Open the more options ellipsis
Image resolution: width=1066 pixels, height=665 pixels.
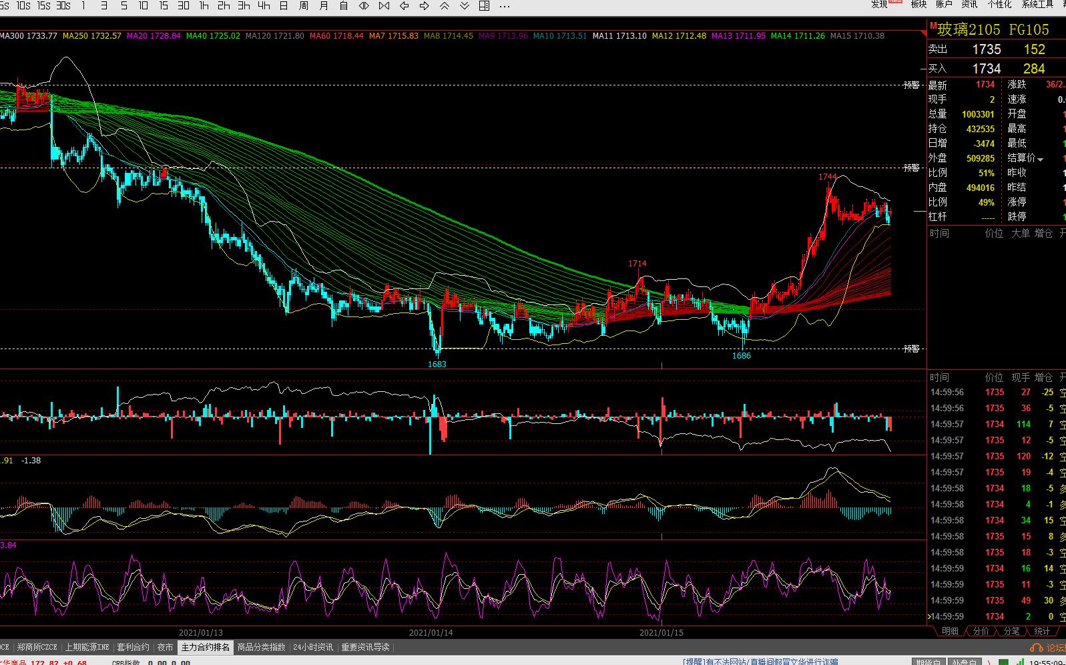click(505, 6)
